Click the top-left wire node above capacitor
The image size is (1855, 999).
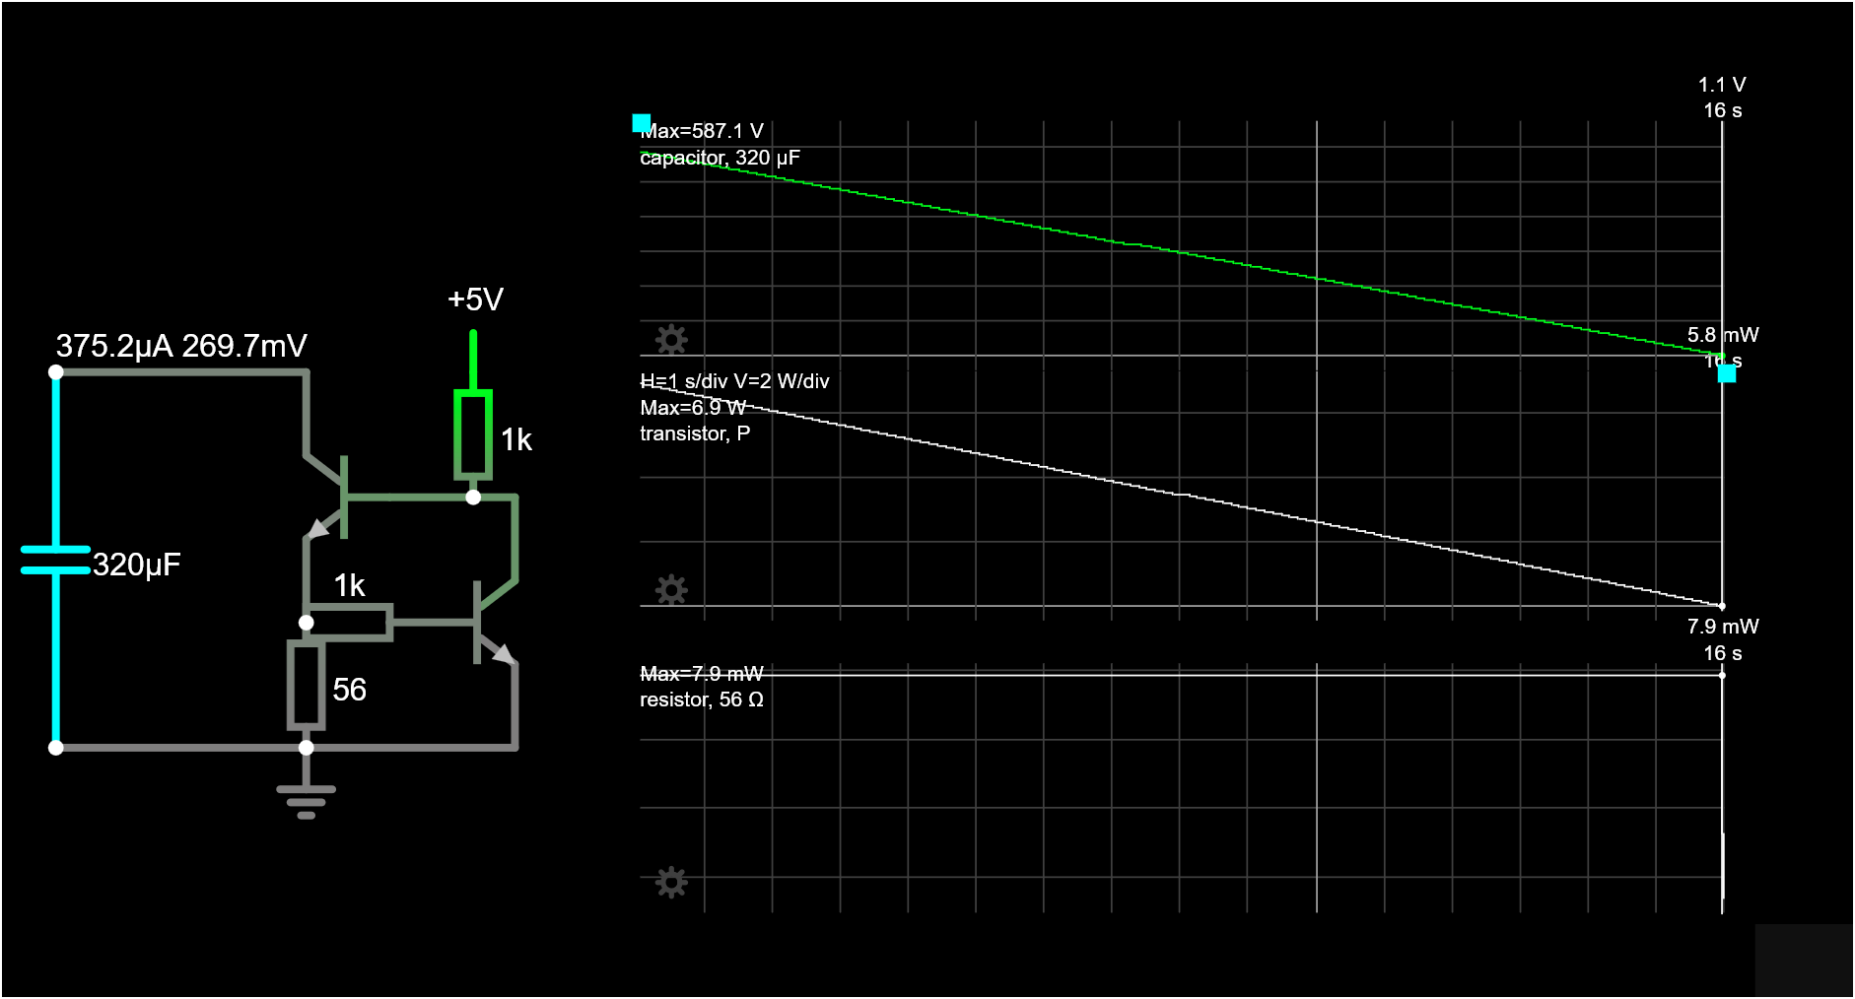tap(56, 372)
